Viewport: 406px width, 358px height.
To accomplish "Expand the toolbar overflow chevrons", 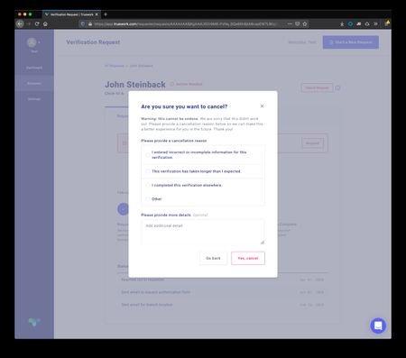I will pos(375,23).
